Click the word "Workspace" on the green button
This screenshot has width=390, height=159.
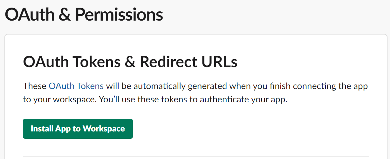coord(104,129)
